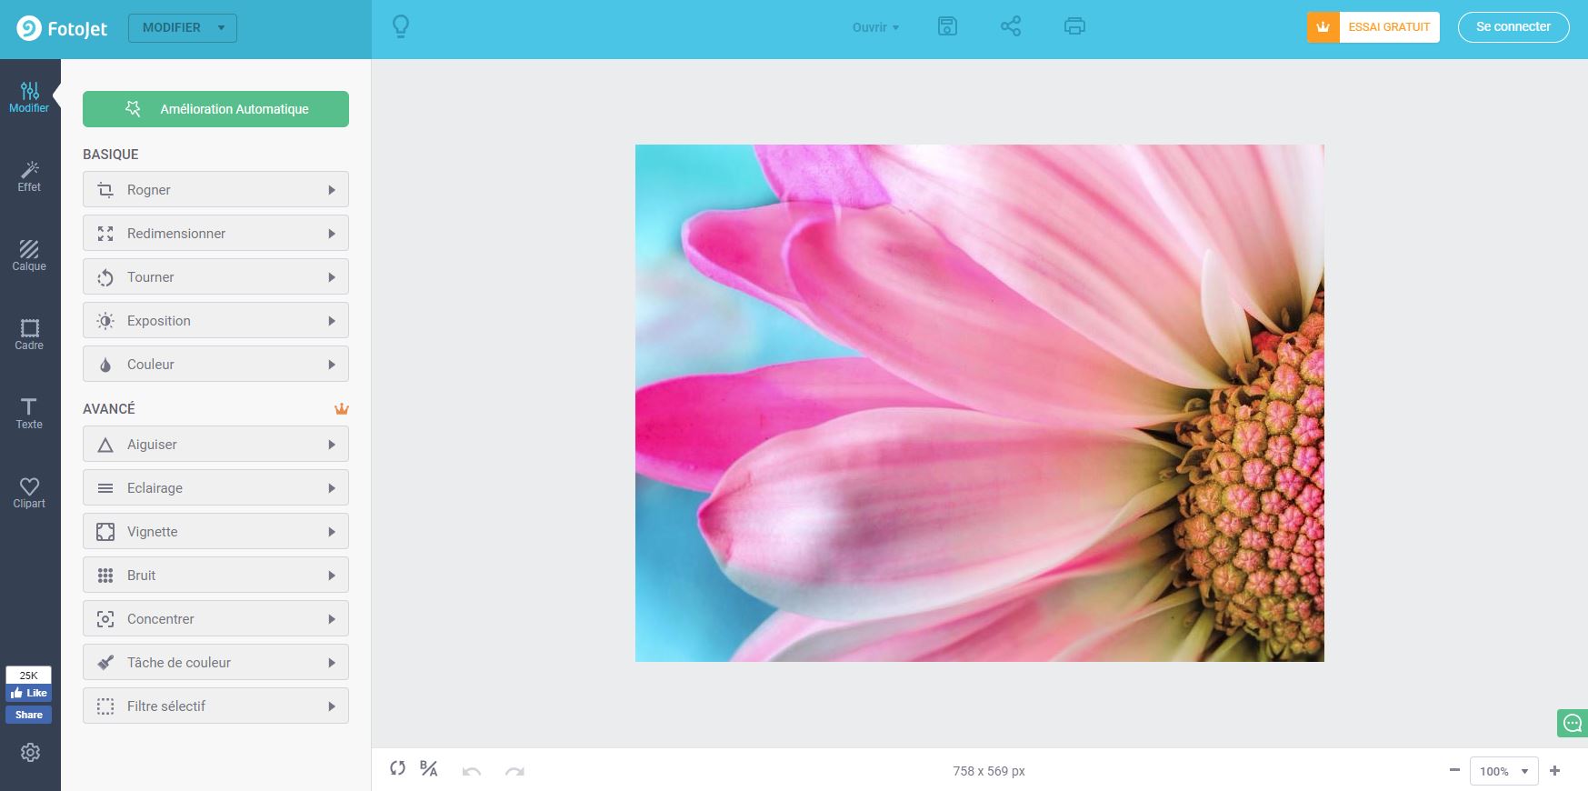Open the Modifier sidebar tab
This screenshot has width=1588, height=791.
click(x=29, y=96)
